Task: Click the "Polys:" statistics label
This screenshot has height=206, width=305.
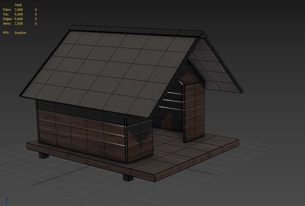Action: (7, 10)
